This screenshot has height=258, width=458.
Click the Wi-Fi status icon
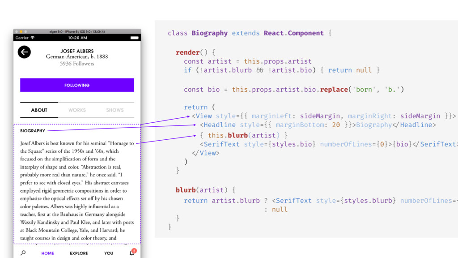(32, 38)
